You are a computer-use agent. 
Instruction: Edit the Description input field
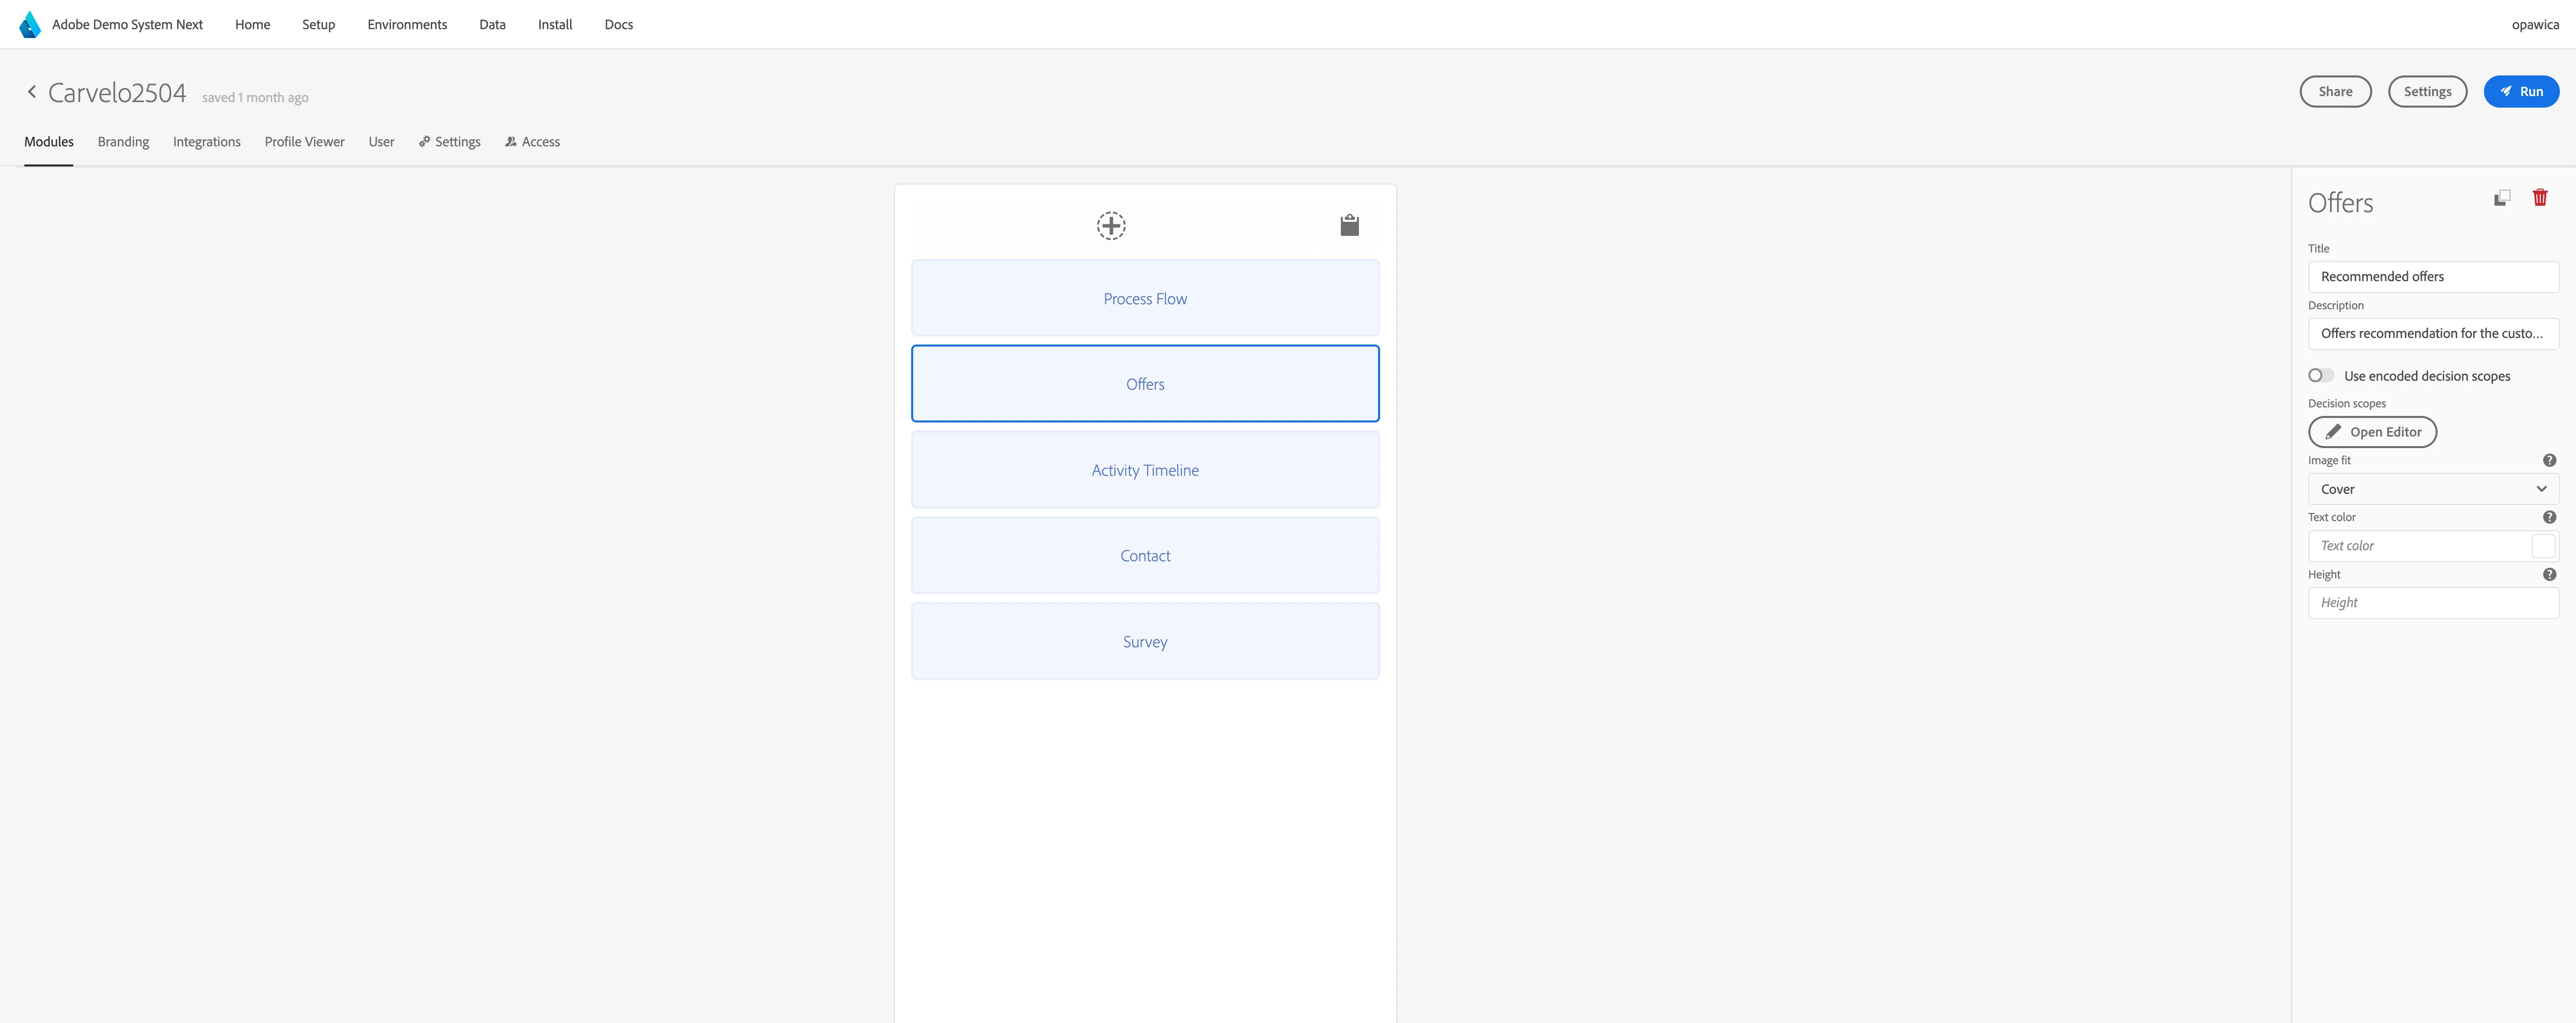[2433, 334]
